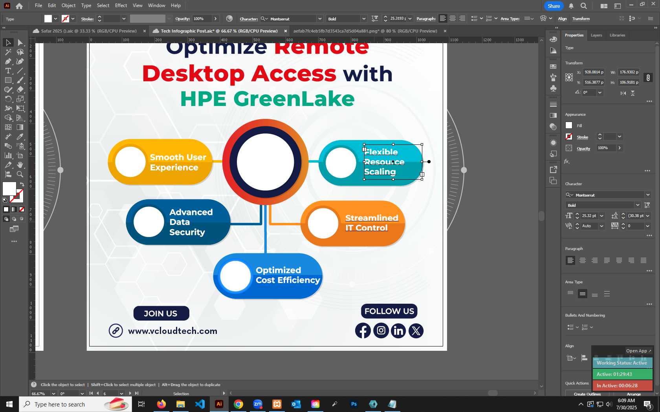Image resolution: width=660 pixels, height=412 pixels.
Task: Choose the Paintbrush tool
Action: tap(20, 80)
